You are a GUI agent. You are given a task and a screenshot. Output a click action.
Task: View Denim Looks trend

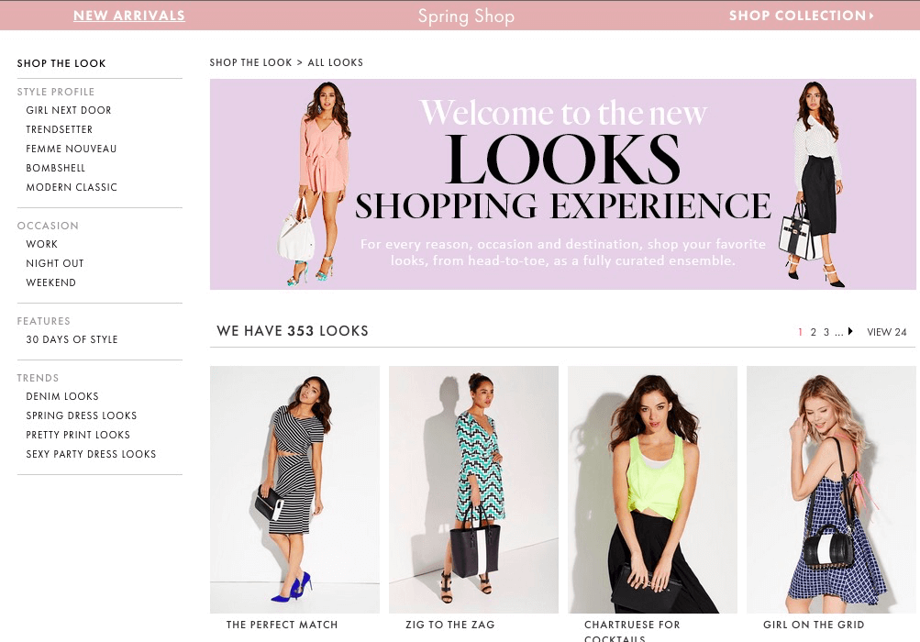pyautogui.click(x=62, y=397)
